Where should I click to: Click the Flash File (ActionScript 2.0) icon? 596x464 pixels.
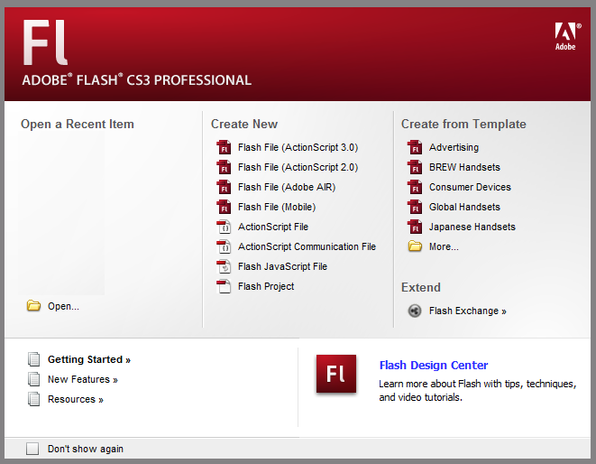pyautogui.click(x=224, y=167)
